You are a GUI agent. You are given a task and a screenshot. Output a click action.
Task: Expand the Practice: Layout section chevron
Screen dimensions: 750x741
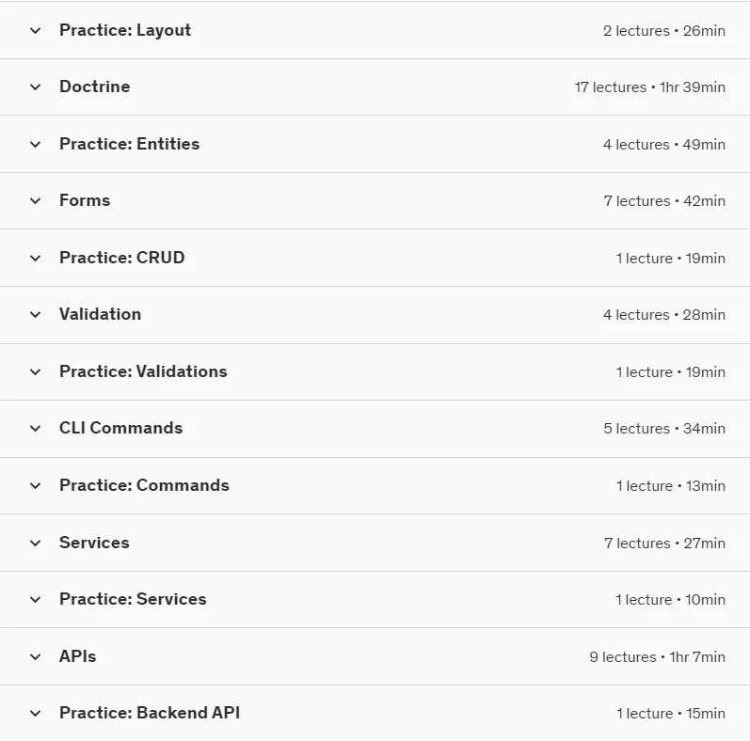(35, 31)
